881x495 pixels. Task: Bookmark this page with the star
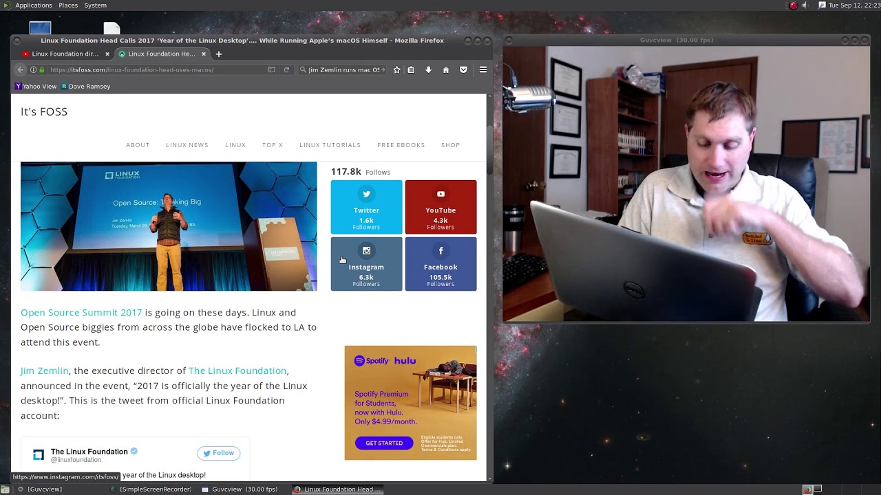click(396, 69)
